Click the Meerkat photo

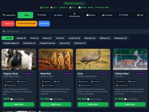pos(56,59)
